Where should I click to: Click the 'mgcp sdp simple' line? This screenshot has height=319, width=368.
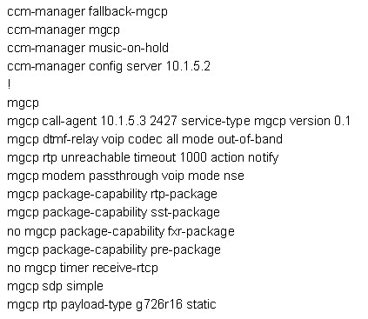(x=55, y=286)
